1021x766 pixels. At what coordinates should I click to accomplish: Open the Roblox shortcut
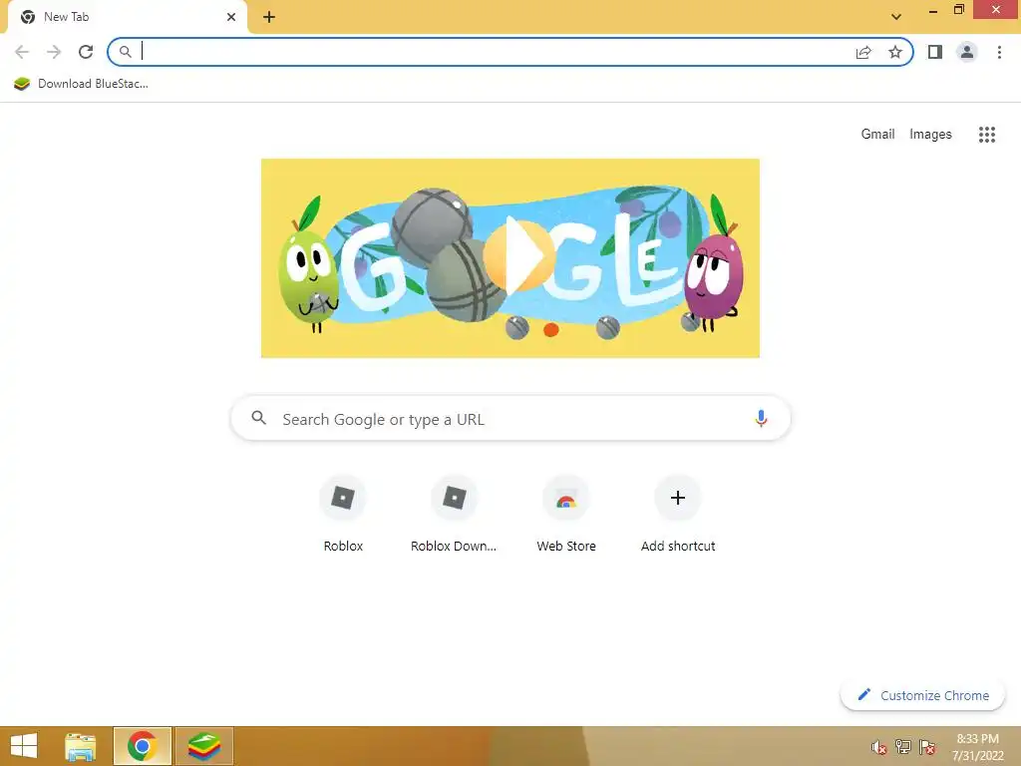[x=343, y=515]
